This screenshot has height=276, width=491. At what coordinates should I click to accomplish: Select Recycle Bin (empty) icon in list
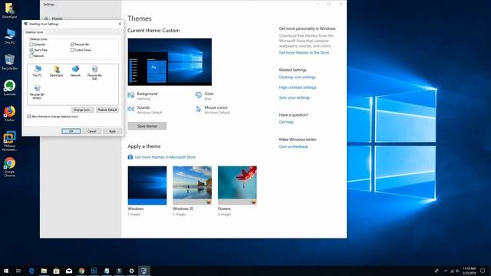pyautogui.click(x=37, y=92)
